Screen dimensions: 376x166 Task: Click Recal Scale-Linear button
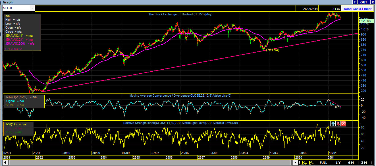(x=358, y=9)
